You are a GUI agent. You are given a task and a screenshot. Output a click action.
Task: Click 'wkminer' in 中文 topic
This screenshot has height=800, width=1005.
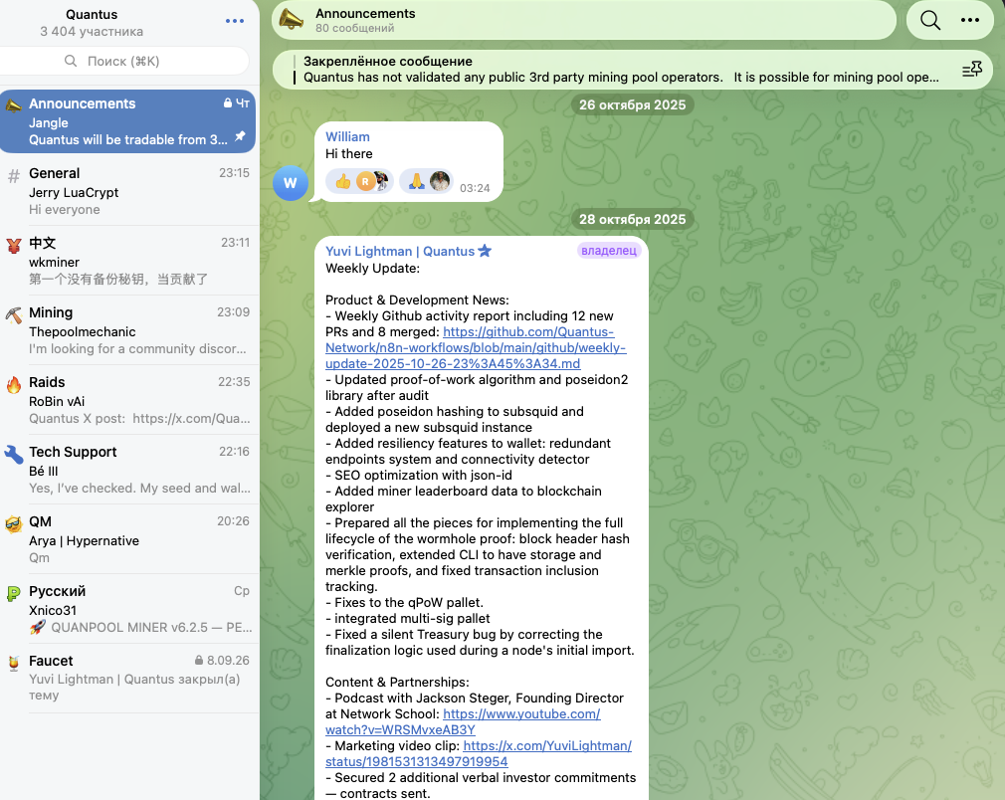[54, 262]
